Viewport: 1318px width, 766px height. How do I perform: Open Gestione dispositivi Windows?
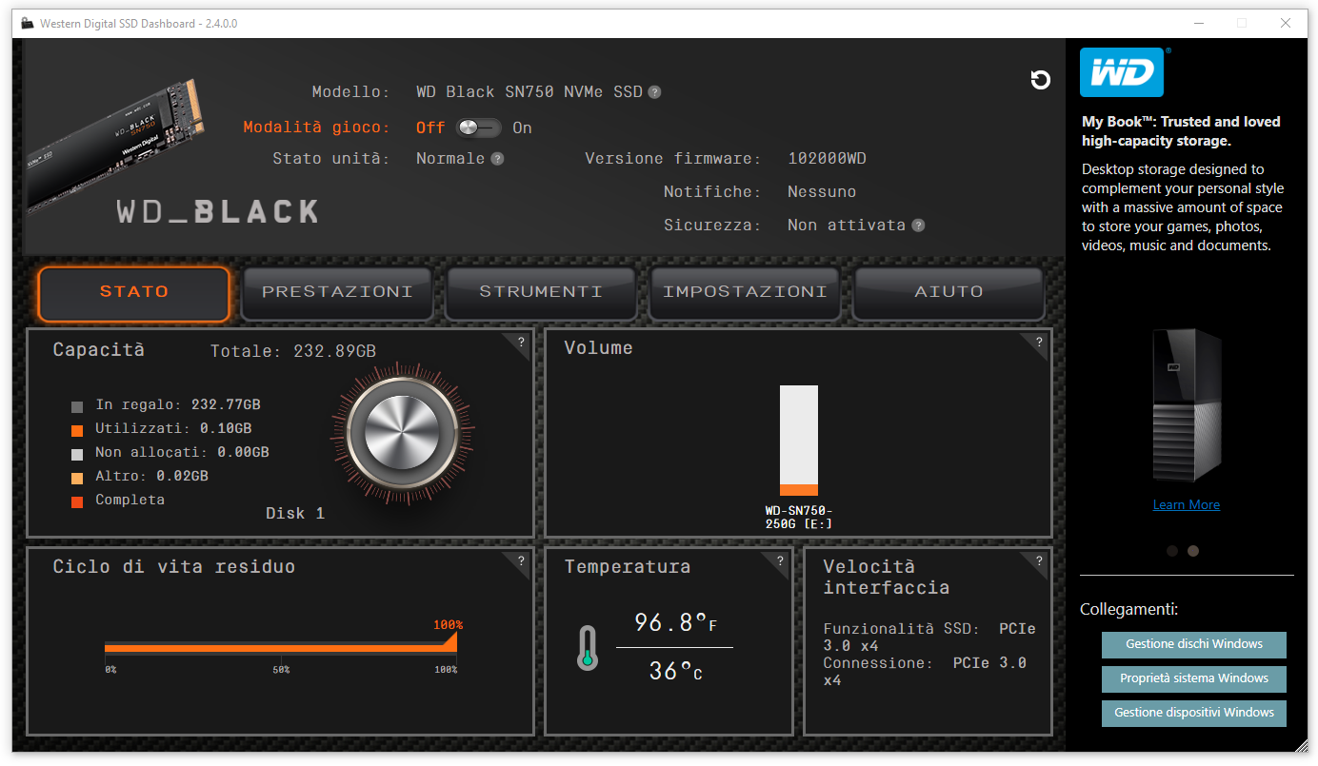pyautogui.click(x=1194, y=713)
